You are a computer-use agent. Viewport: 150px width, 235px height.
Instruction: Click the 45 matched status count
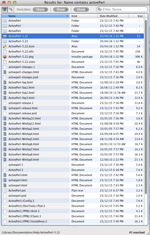pos(137,232)
